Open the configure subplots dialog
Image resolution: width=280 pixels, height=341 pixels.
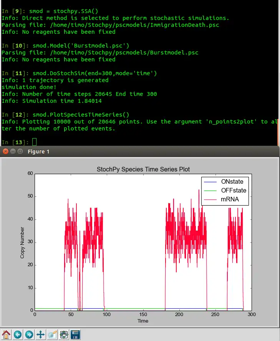pyautogui.click(x=64, y=334)
